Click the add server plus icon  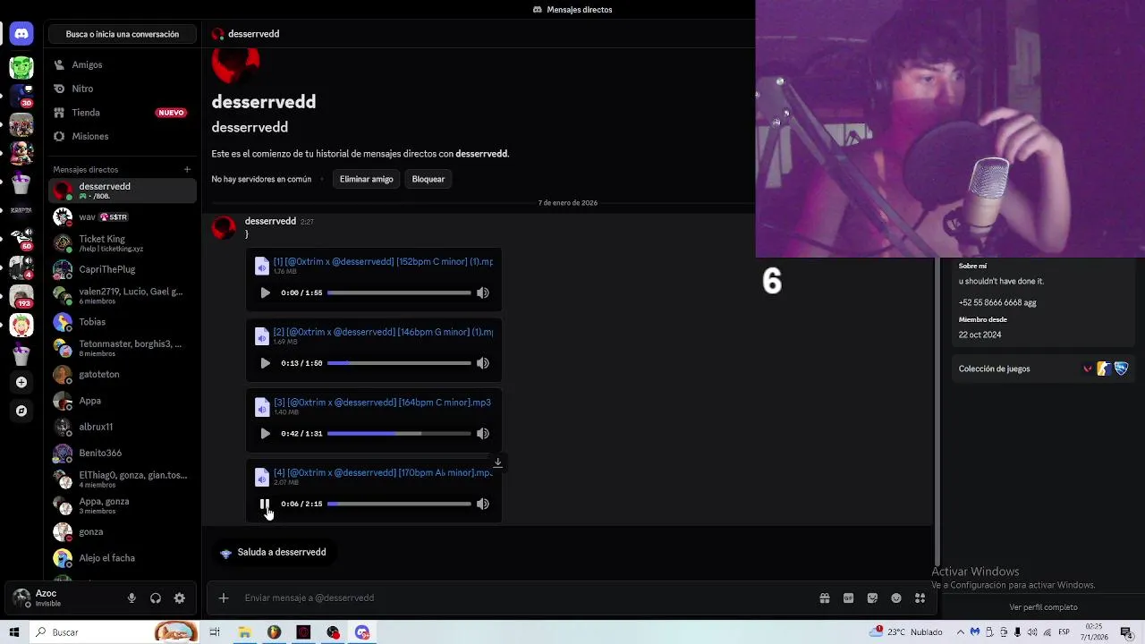(x=21, y=382)
